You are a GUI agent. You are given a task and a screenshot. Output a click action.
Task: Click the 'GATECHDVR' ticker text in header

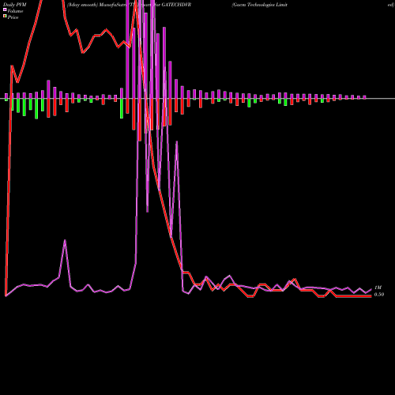(176, 5)
